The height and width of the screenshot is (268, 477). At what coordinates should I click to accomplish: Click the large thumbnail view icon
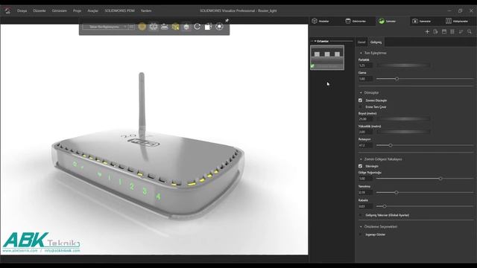tap(444, 31)
